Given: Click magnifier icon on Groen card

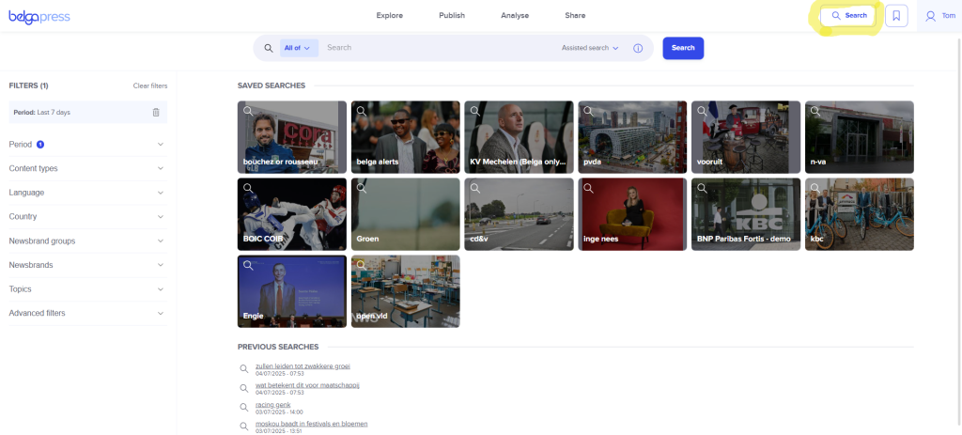Looking at the screenshot, I should tap(362, 188).
